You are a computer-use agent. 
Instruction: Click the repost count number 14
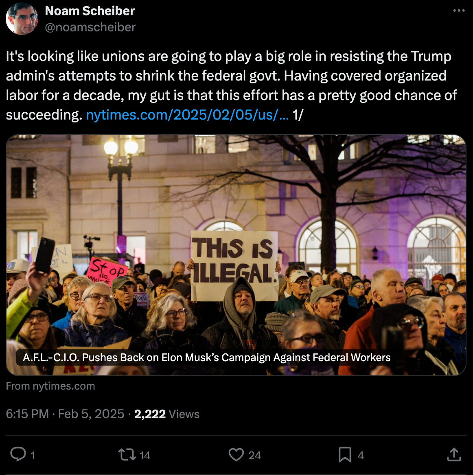pos(145,455)
